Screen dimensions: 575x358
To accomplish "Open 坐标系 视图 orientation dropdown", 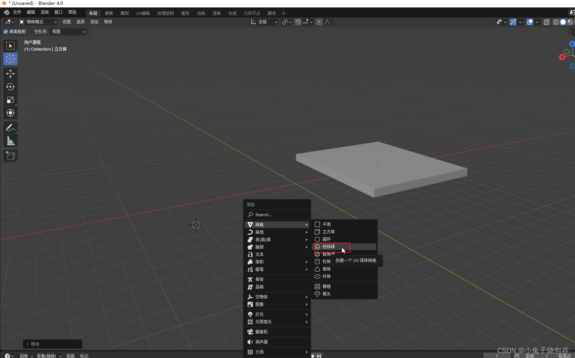I will point(68,32).
